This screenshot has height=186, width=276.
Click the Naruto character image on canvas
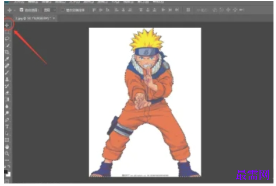click(x=145, y=102)
